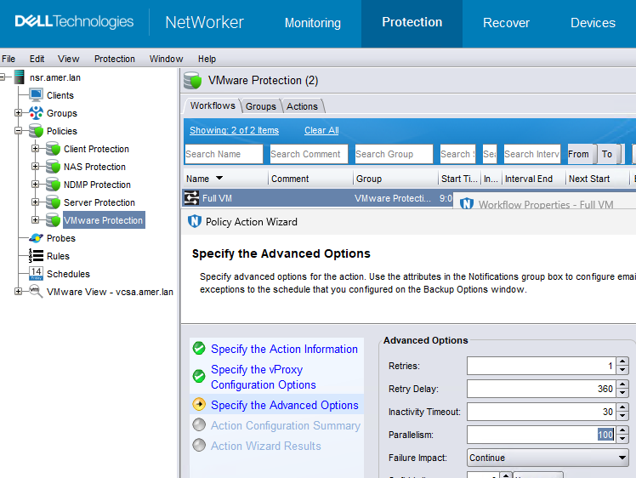Open the Edit menu
Screen dimensions: 636x478
[37, 59]
